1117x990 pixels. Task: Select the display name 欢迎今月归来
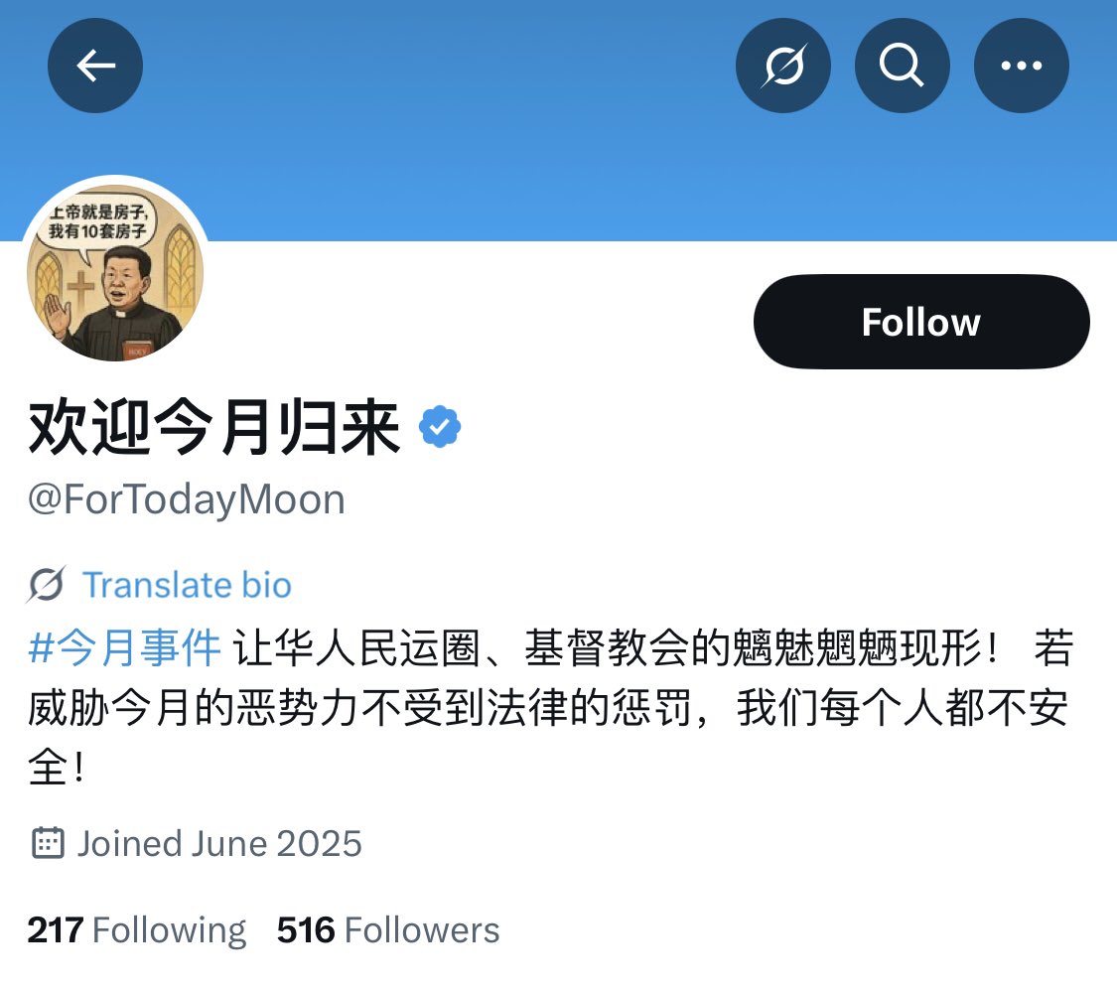(x=213, y=427)
